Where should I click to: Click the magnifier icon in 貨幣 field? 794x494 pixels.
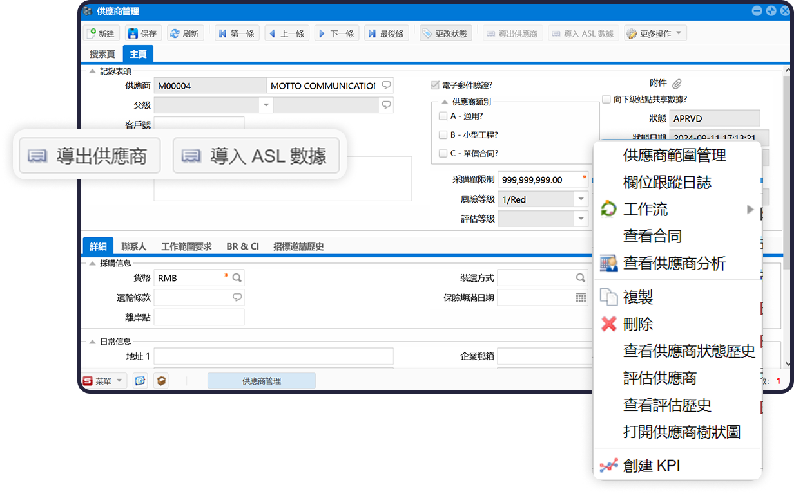click(x=237, y=278)
